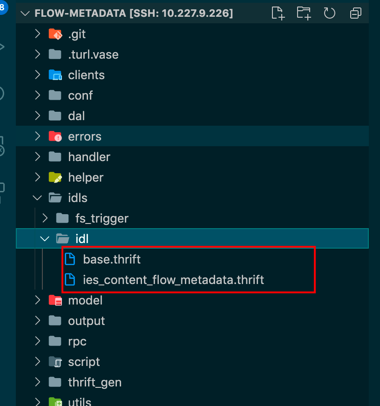Collapse the idl folder
The width and height of the screenshot is (380, 406).
(44, 238)
